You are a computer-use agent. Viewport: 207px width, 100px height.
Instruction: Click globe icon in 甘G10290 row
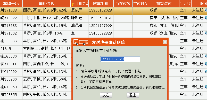pos(206,72)
